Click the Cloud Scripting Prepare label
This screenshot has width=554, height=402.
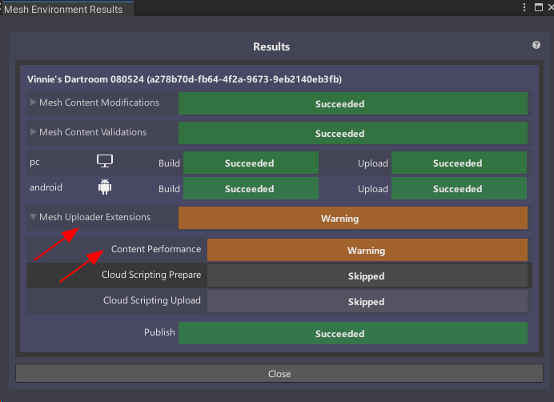tap(151, 275)
